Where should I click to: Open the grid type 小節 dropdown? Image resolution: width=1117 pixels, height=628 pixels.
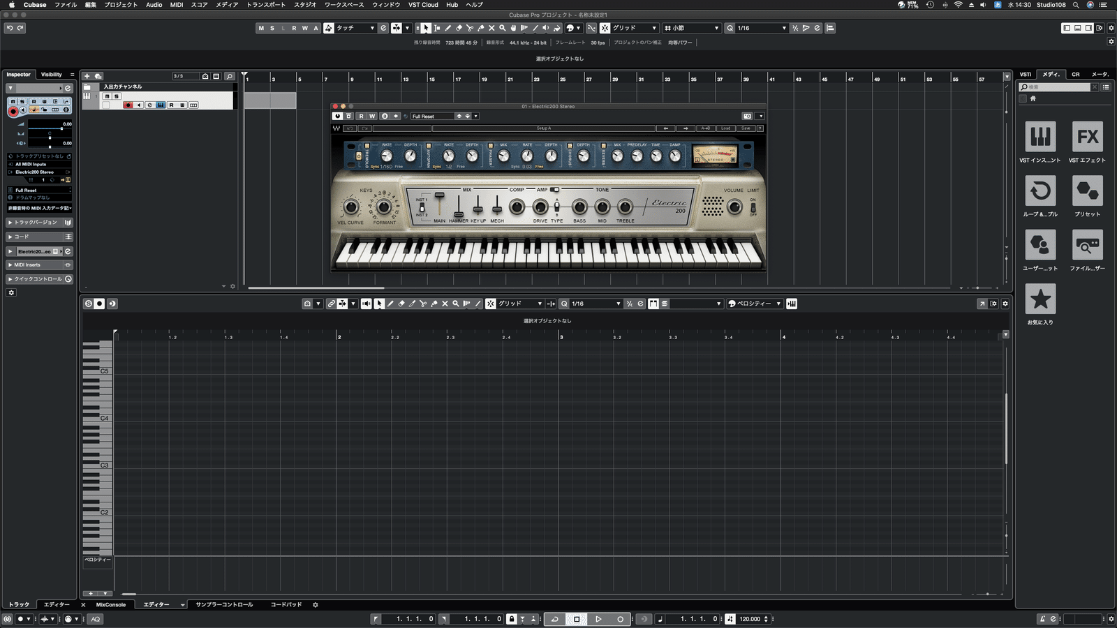point(691,28)
